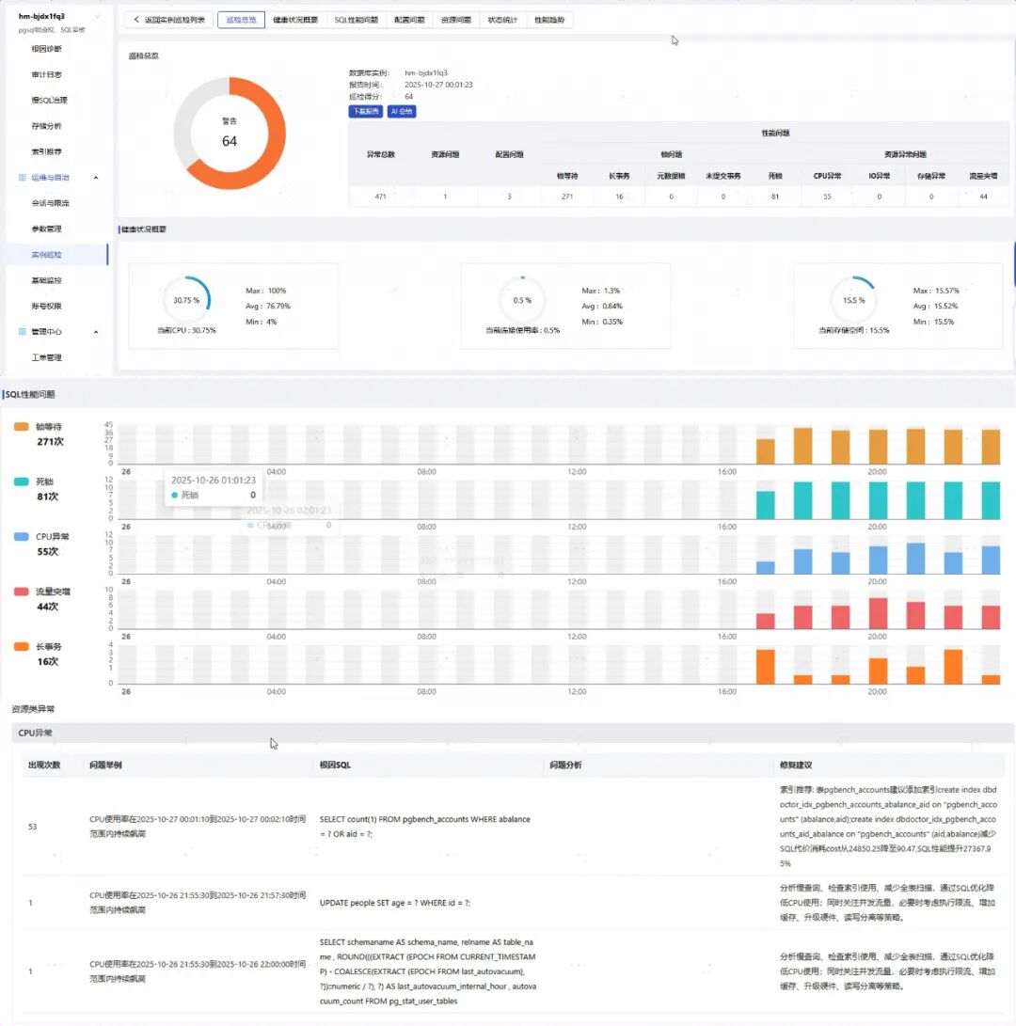Switch to the SQL性能问题 tab
The height and width of the screenshot is (1026, 1016).
pos(357,20)
